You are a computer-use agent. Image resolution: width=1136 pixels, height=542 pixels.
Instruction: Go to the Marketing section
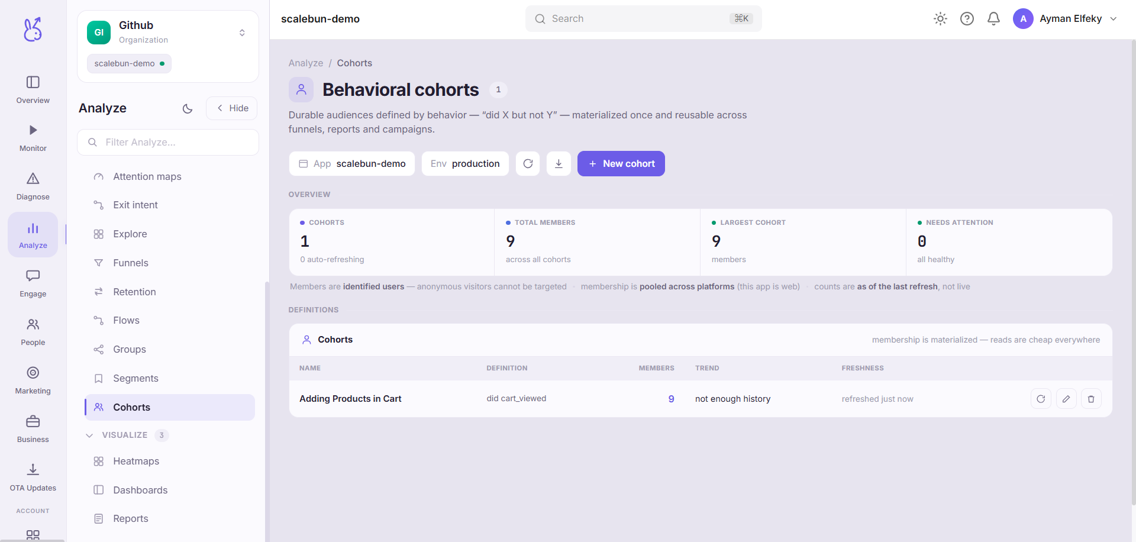[x=33, y=381]
